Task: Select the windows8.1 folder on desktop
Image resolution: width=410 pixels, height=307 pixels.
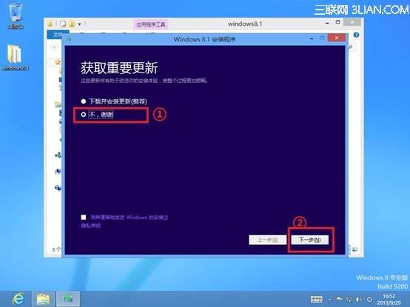Action: pyautogui.click(x=15, y=57)
